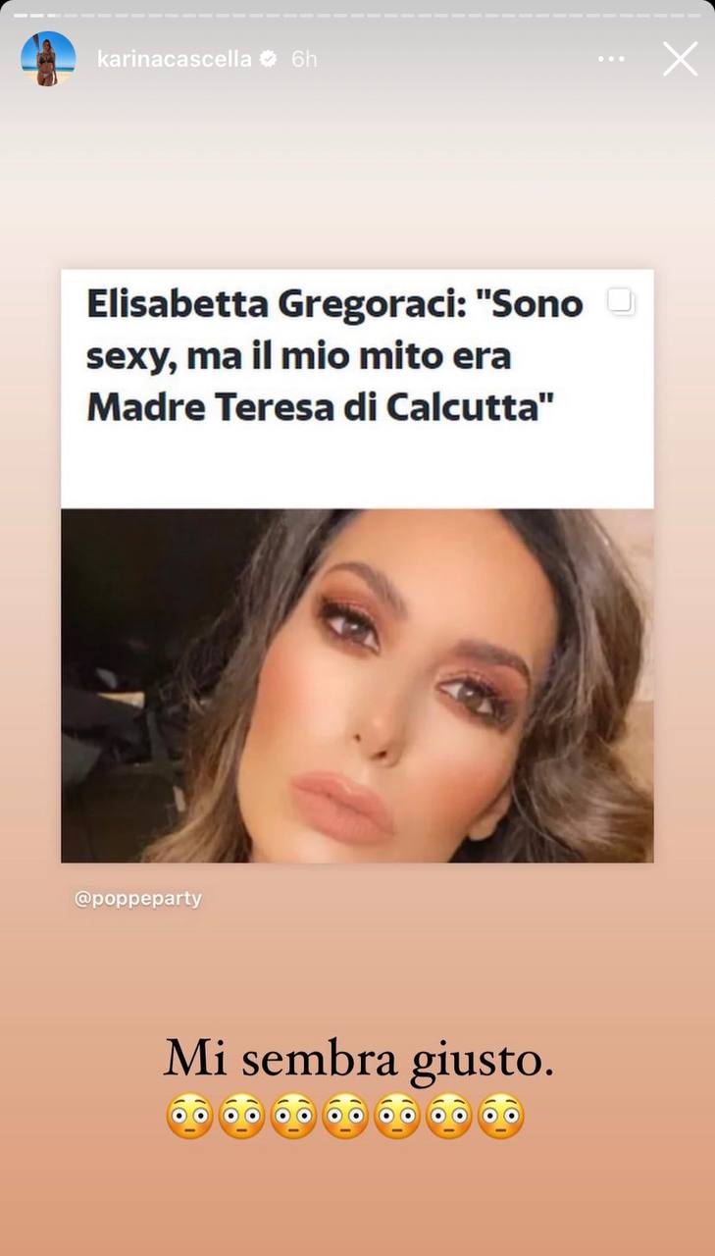This screenshot has height=1256, width=715.
Task: Tap the white article card header area
Action: click(357, 389)
